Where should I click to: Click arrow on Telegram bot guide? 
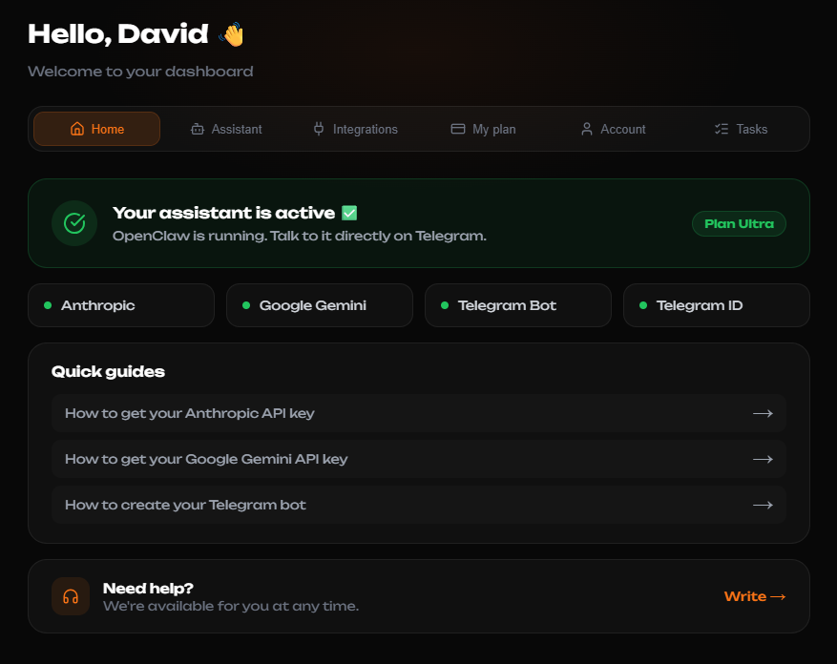(x=763, y=505)
